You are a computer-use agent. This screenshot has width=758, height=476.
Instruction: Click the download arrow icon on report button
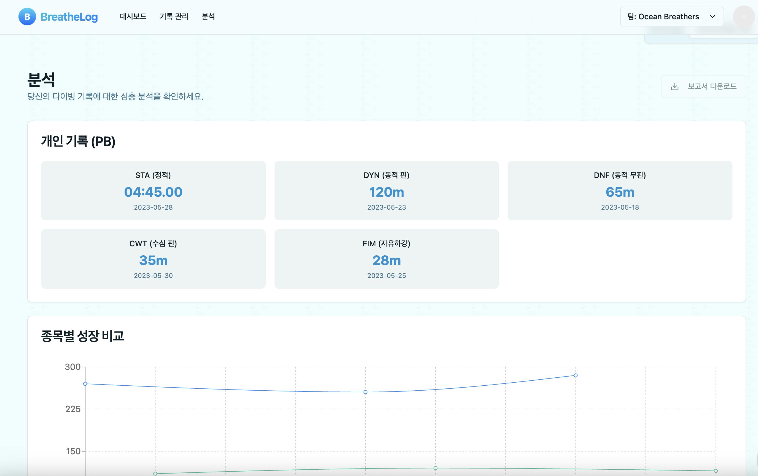674,86
